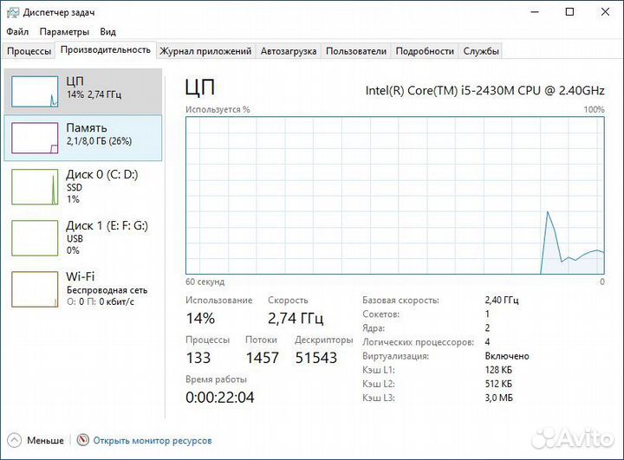Click the 1457 threads count
This screenshot has height=460, width=624.
click(263, 358)
